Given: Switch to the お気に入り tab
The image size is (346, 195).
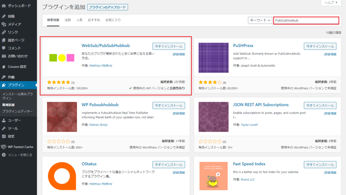Looking at the screenshot, I should click(x=113, y=20).
